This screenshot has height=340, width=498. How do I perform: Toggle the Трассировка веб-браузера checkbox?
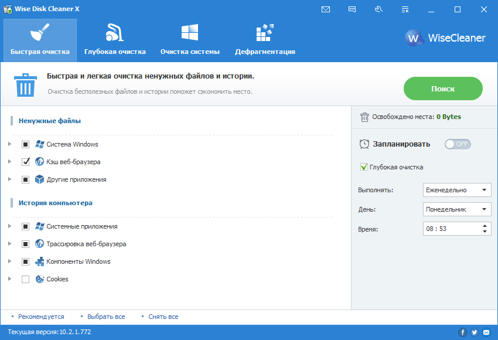25,244
